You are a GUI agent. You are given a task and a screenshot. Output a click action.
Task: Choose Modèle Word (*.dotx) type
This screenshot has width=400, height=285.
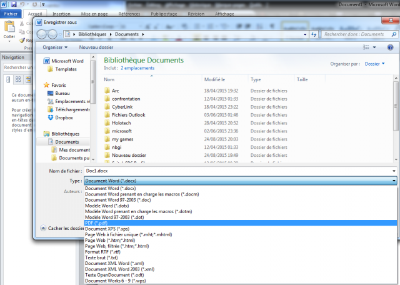[241, 206]
